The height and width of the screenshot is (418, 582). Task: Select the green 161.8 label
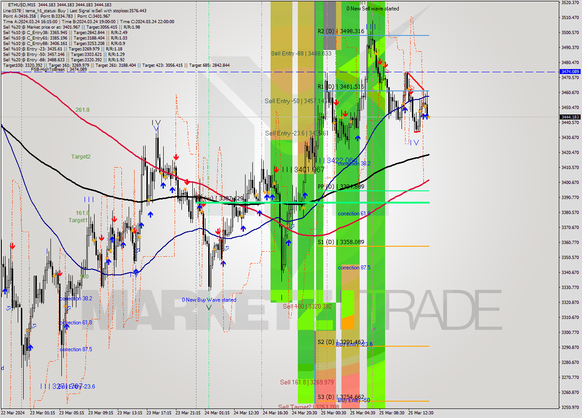(82, 213)
